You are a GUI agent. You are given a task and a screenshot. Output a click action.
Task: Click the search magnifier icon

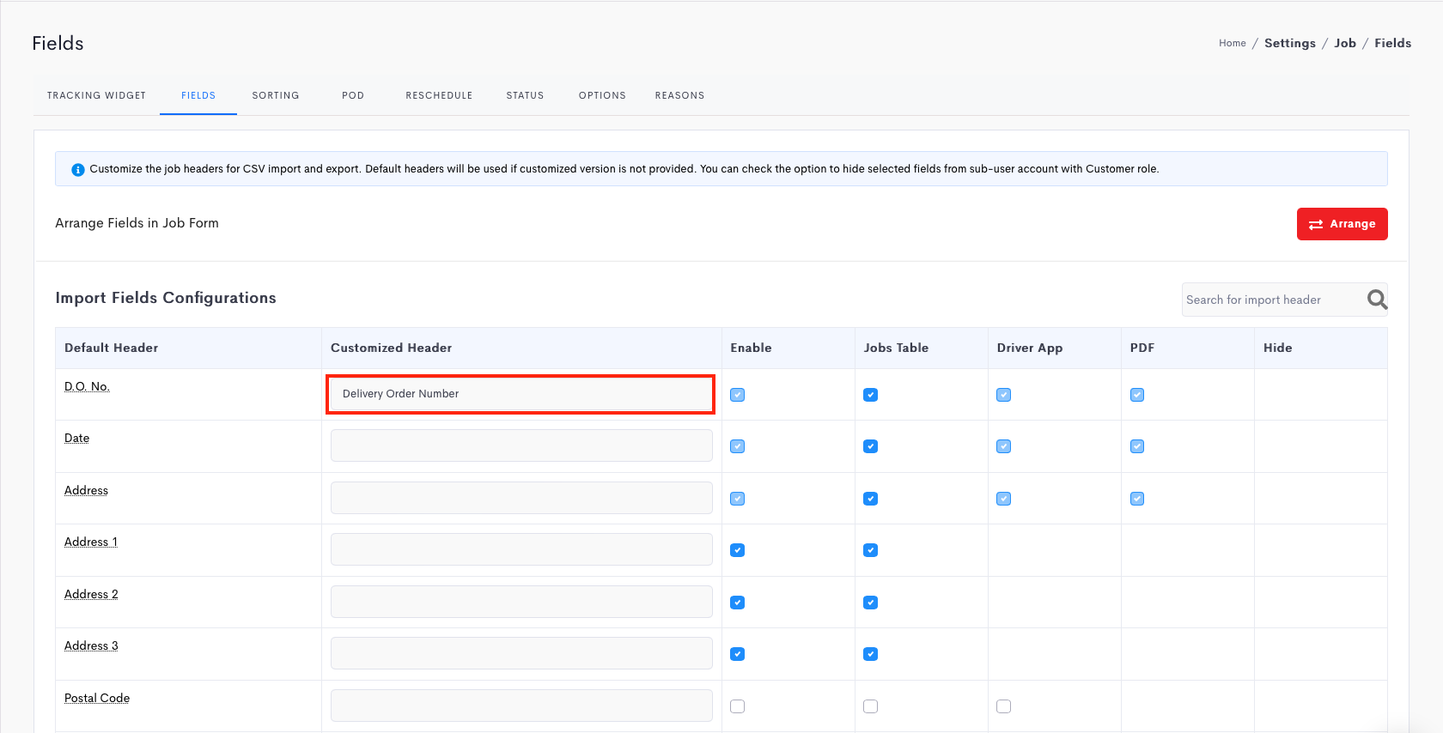tap(1377, 300)
